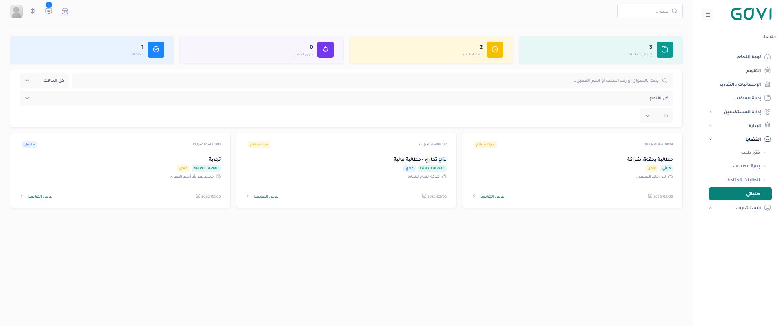Click the yellow clock pending-start icon
This screenshot has height=326, width=782.
(x=495, y=50)
